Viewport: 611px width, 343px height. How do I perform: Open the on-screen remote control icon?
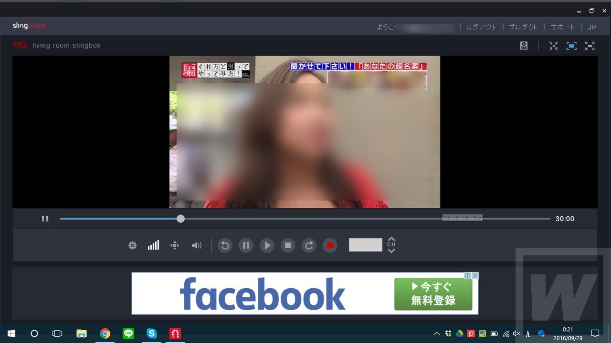(x=524, y=46)
